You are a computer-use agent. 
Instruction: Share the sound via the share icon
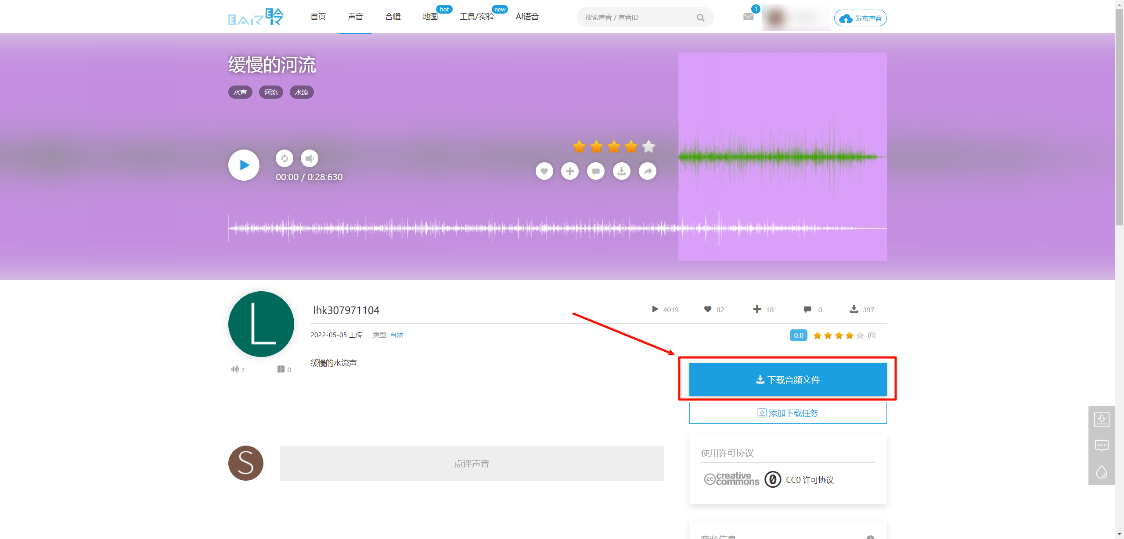pyautogui.click(x=647, y=171)
